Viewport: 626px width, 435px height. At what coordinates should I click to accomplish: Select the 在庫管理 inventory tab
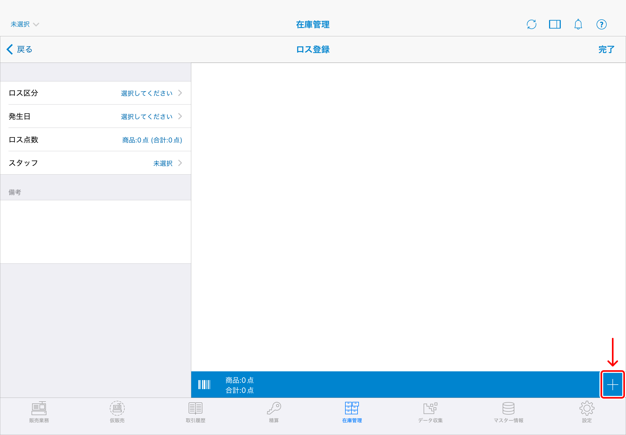coord(352,412)
